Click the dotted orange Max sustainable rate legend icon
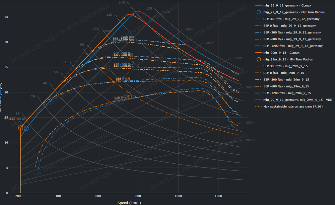The width and height of the screenshot is (335, 205). [x=259, y=106]
